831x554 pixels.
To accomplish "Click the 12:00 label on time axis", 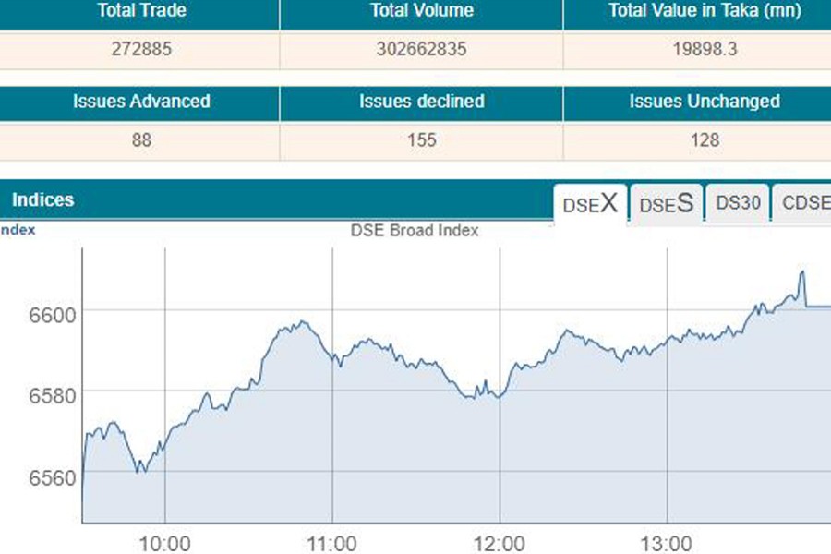I will click(500, 543).
